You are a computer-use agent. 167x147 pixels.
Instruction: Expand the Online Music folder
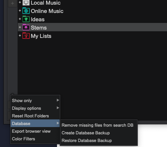coord(20,11)
